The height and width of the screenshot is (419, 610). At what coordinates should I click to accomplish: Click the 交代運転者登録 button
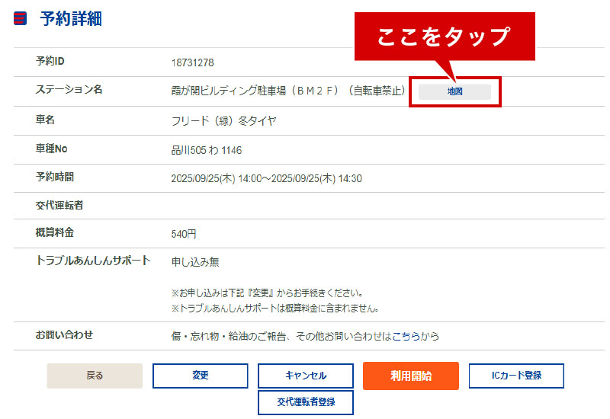point(305,401)
